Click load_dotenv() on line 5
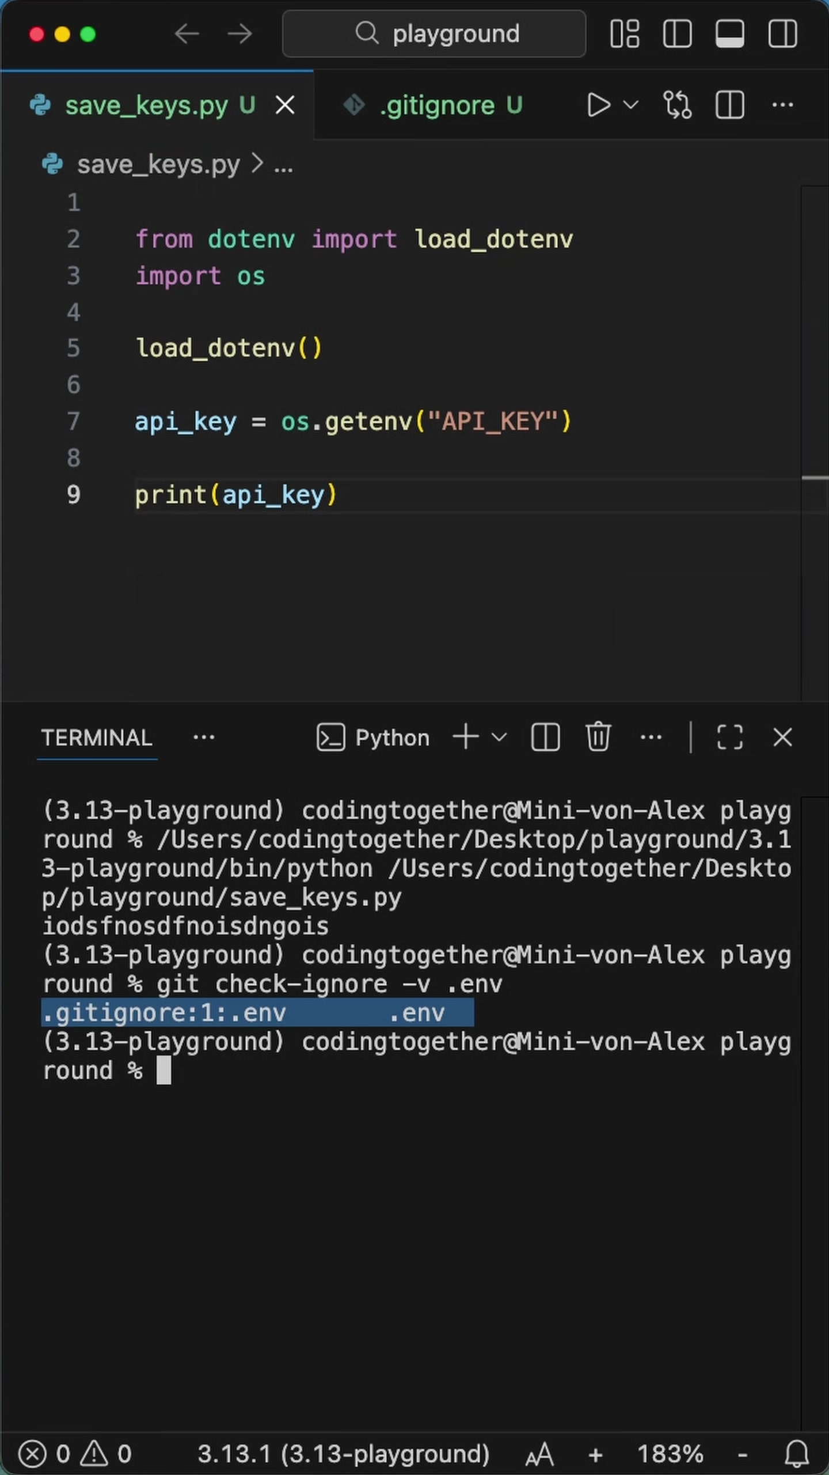The image size is (829, 1475). (229, 348)
